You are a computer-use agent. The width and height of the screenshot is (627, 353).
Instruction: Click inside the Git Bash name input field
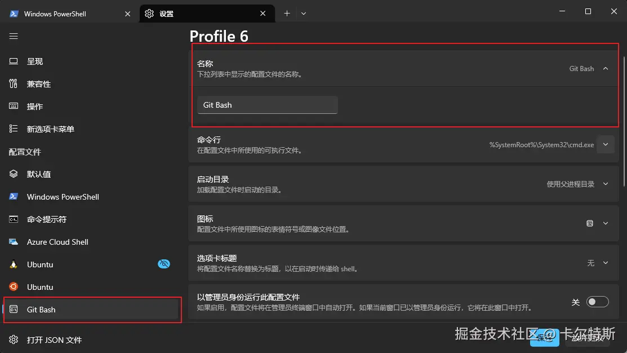[267, 105]
